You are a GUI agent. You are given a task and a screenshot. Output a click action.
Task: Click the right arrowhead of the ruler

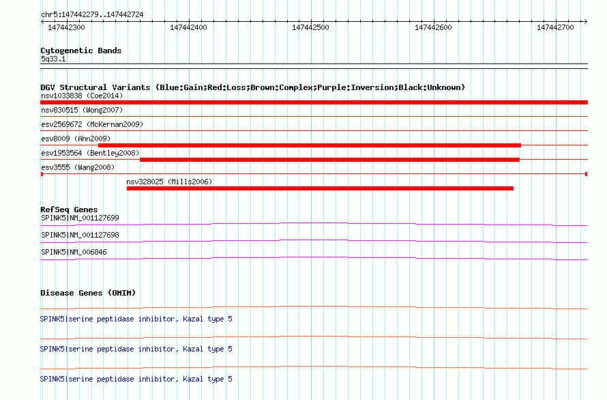click(586, 21)
